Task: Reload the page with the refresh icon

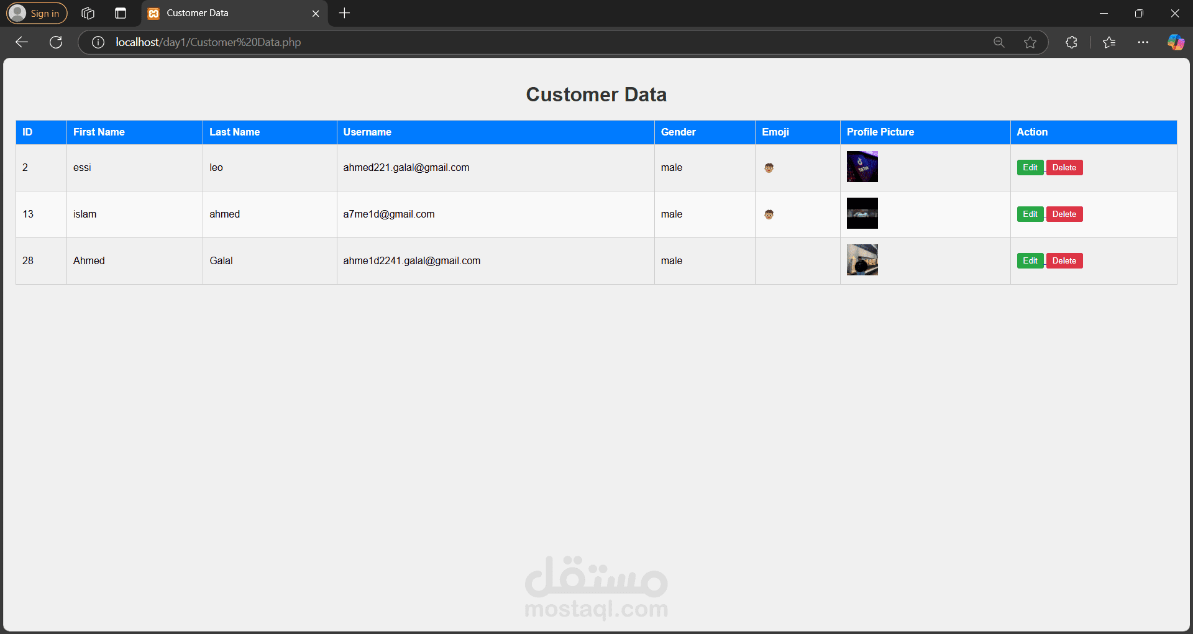Action: pyautogui.click(x=56, y=42)
